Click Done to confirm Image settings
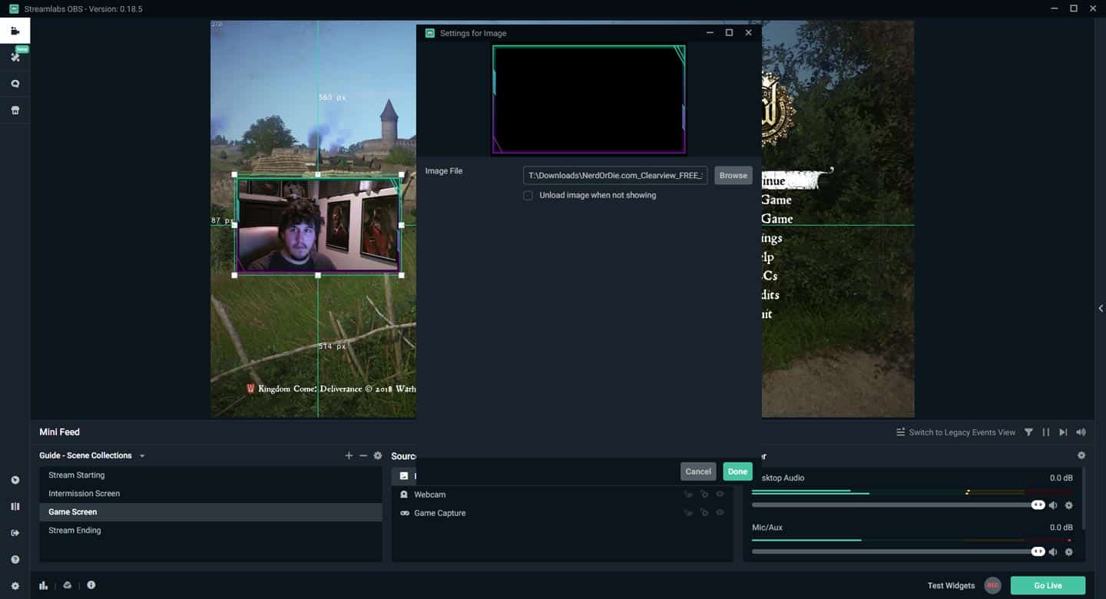 [x=737, y=472]
